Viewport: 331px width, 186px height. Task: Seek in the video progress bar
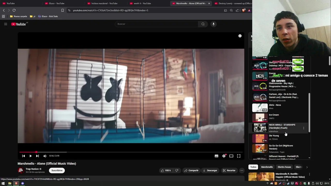(x=131, y=152)
